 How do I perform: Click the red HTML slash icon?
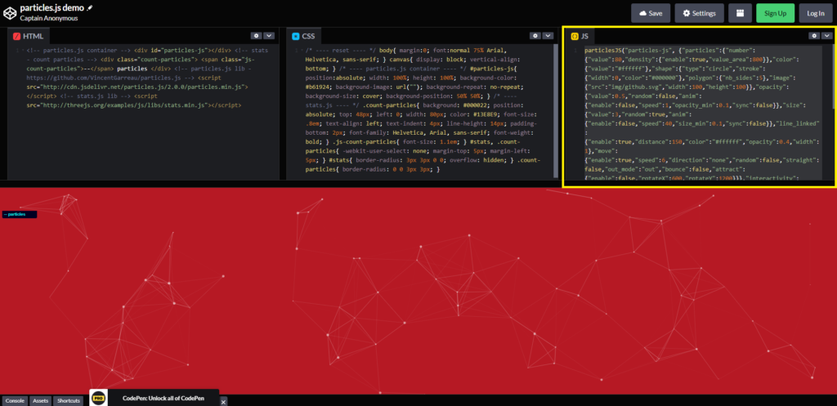[16, 36]
